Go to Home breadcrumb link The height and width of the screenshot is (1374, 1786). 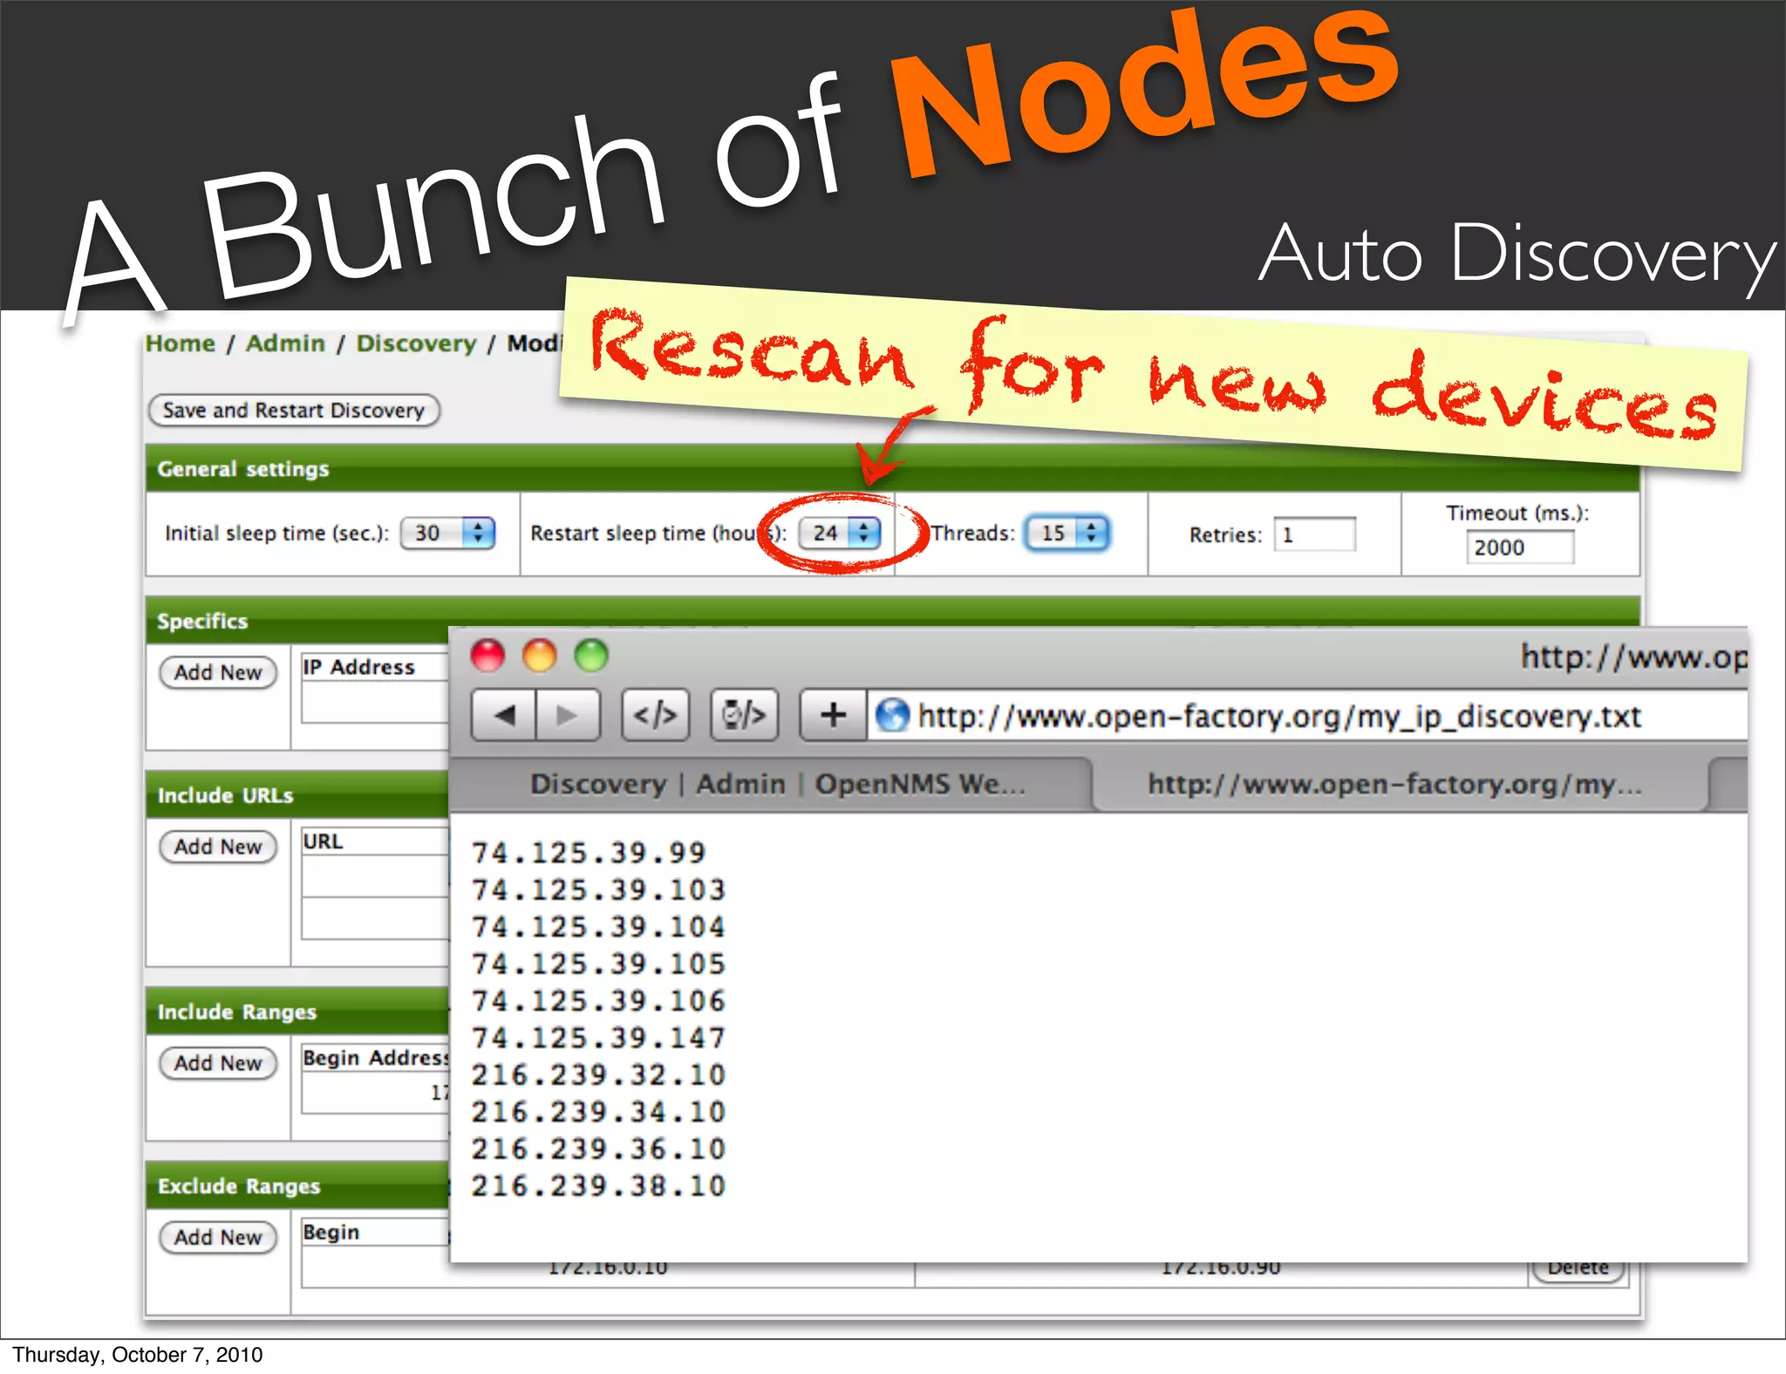click(181, 343)
